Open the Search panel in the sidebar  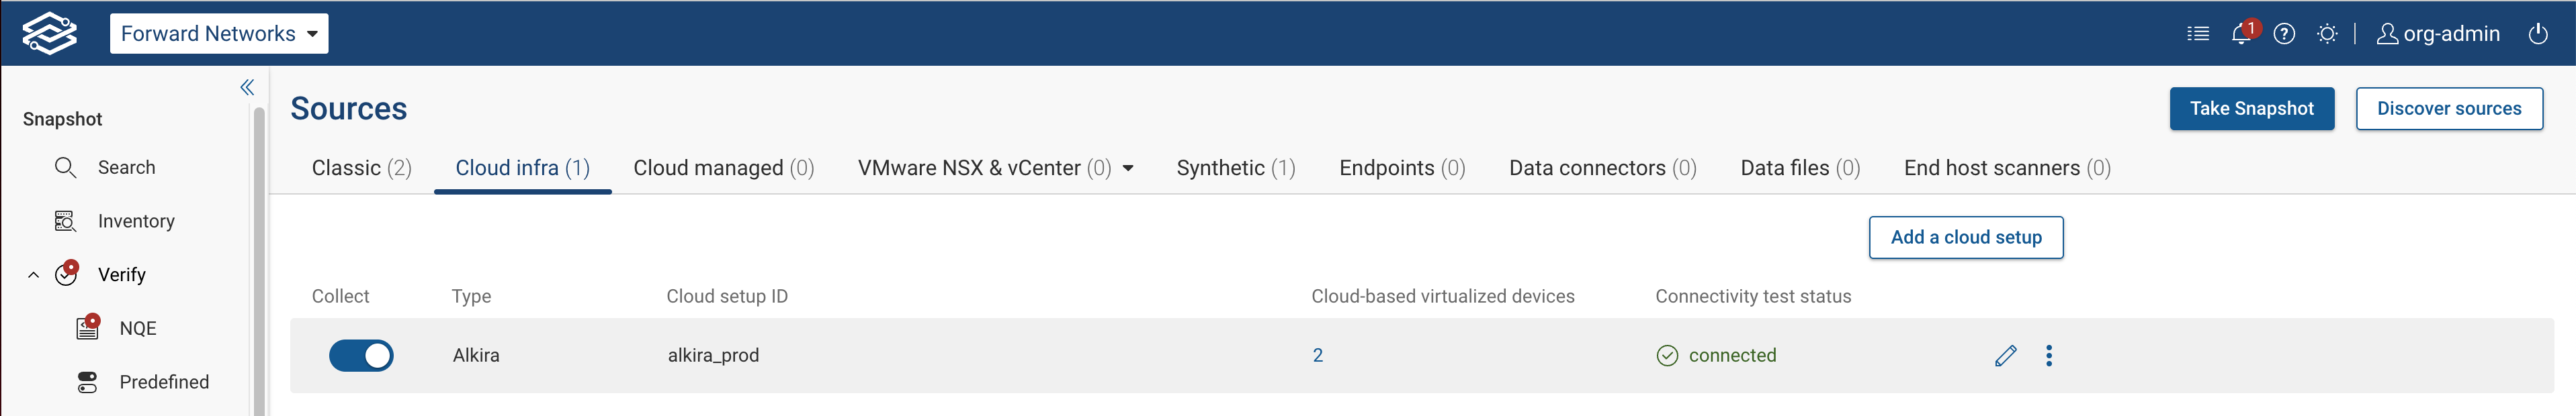[126, 166]
